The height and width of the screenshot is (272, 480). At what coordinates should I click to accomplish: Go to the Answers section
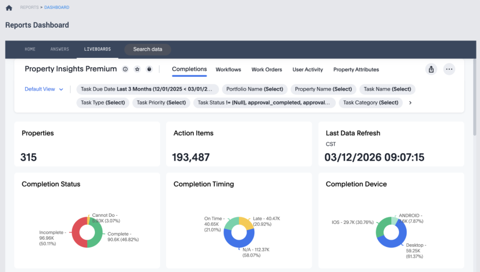pyautogui.click(x=59, y=49)
